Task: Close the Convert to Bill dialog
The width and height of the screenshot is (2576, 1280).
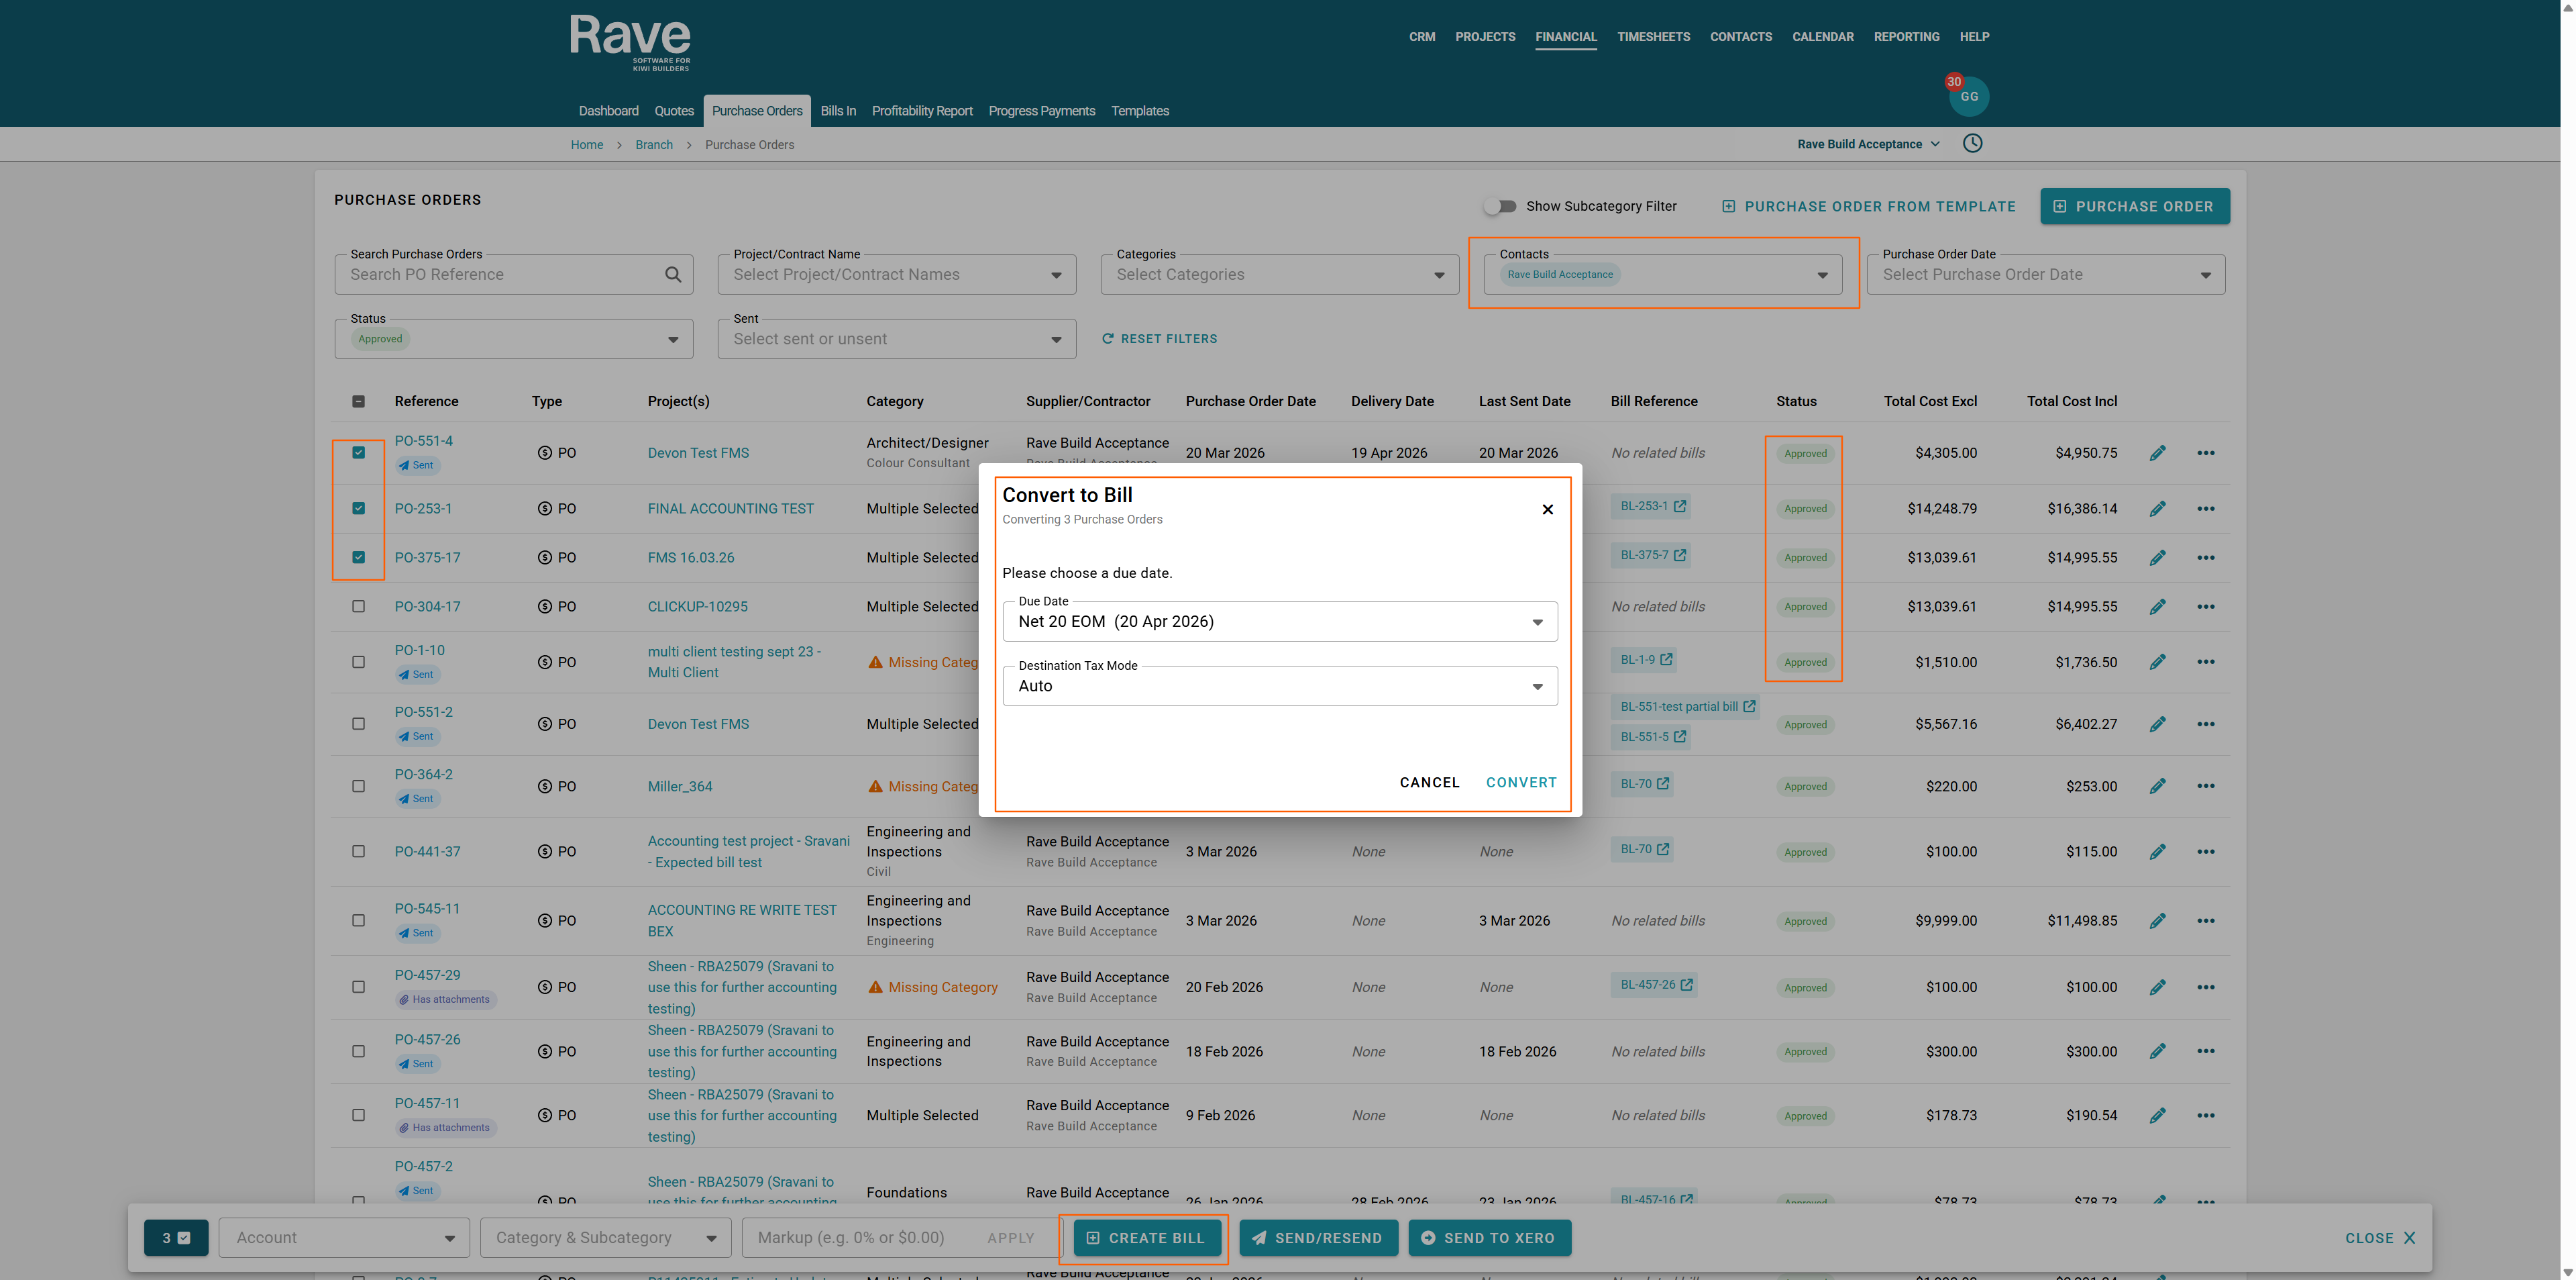Action: pos(1547,509)
